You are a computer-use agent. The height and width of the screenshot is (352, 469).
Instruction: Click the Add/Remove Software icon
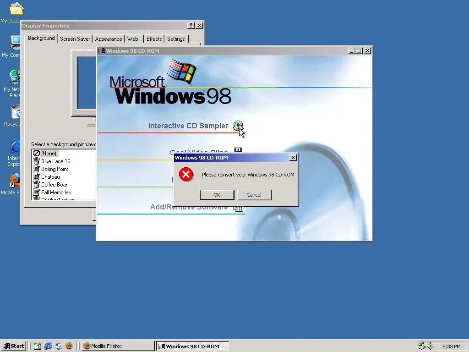click(238, 209)
